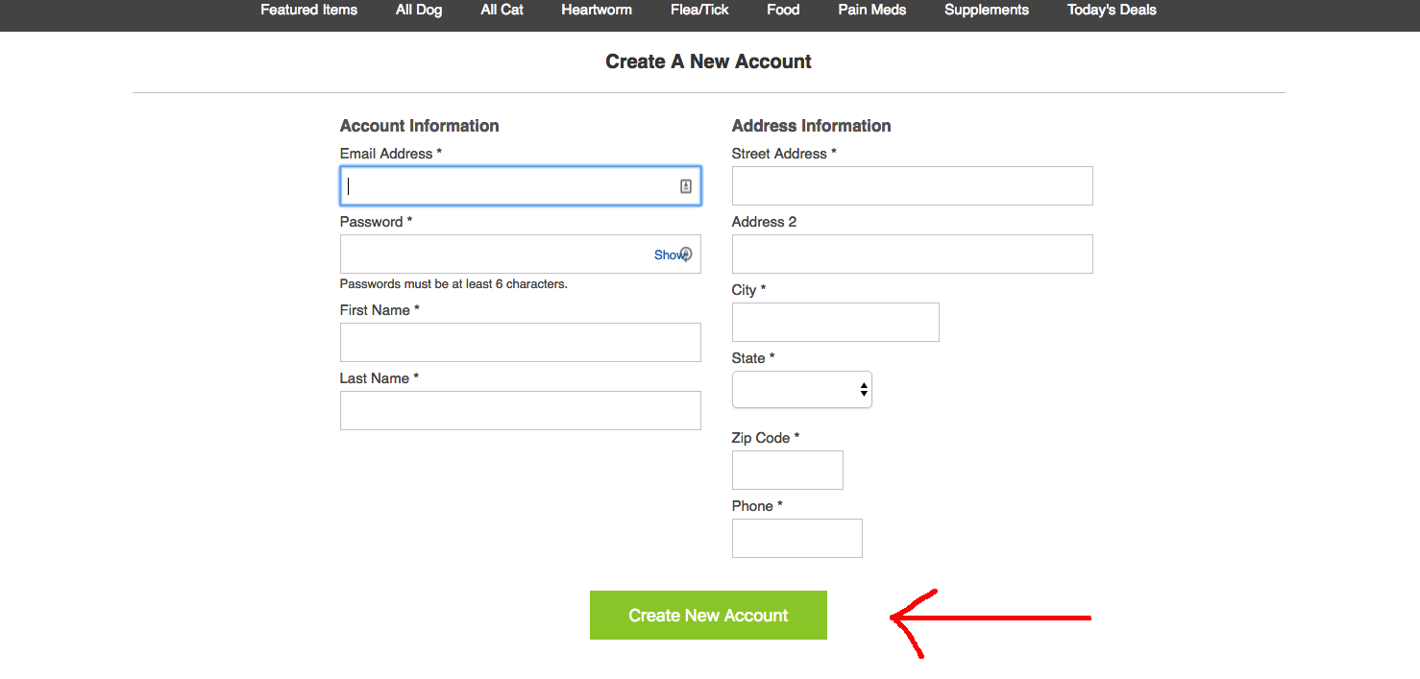Focus the Email Address field

520,186
